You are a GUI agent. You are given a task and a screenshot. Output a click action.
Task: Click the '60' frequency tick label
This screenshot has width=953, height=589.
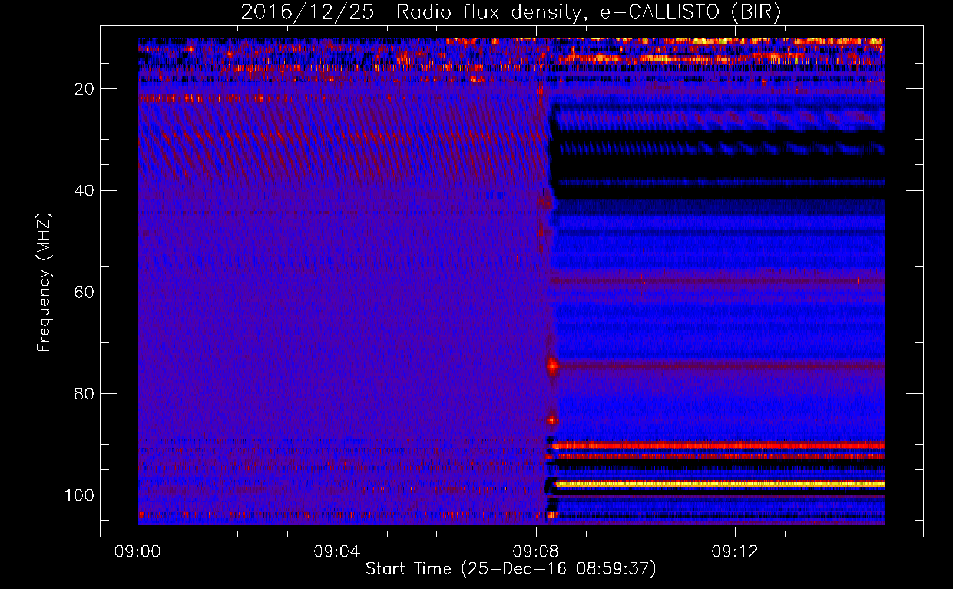tap(85, 292)
